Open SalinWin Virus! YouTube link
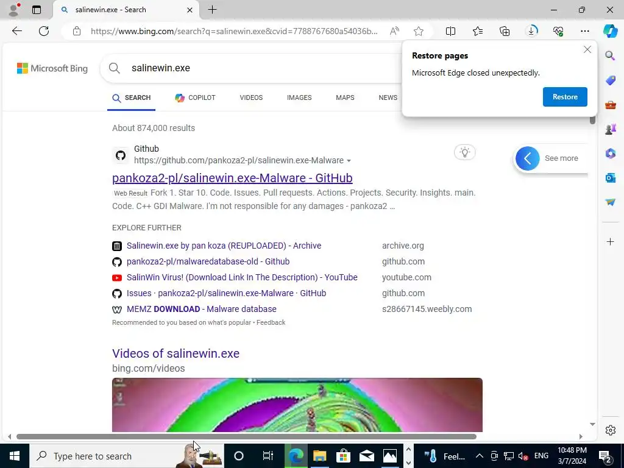624x468 pixels. 242,277
